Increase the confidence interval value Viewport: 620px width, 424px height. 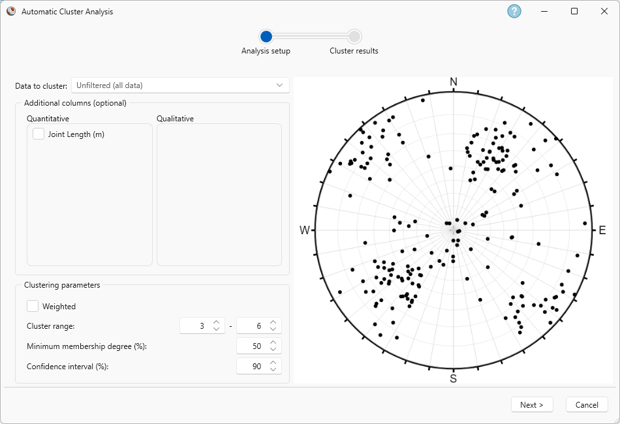[x=273, y=363]
